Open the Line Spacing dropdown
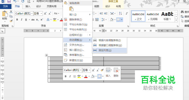Viewport: 189px width, 100px height. (104, 20)
